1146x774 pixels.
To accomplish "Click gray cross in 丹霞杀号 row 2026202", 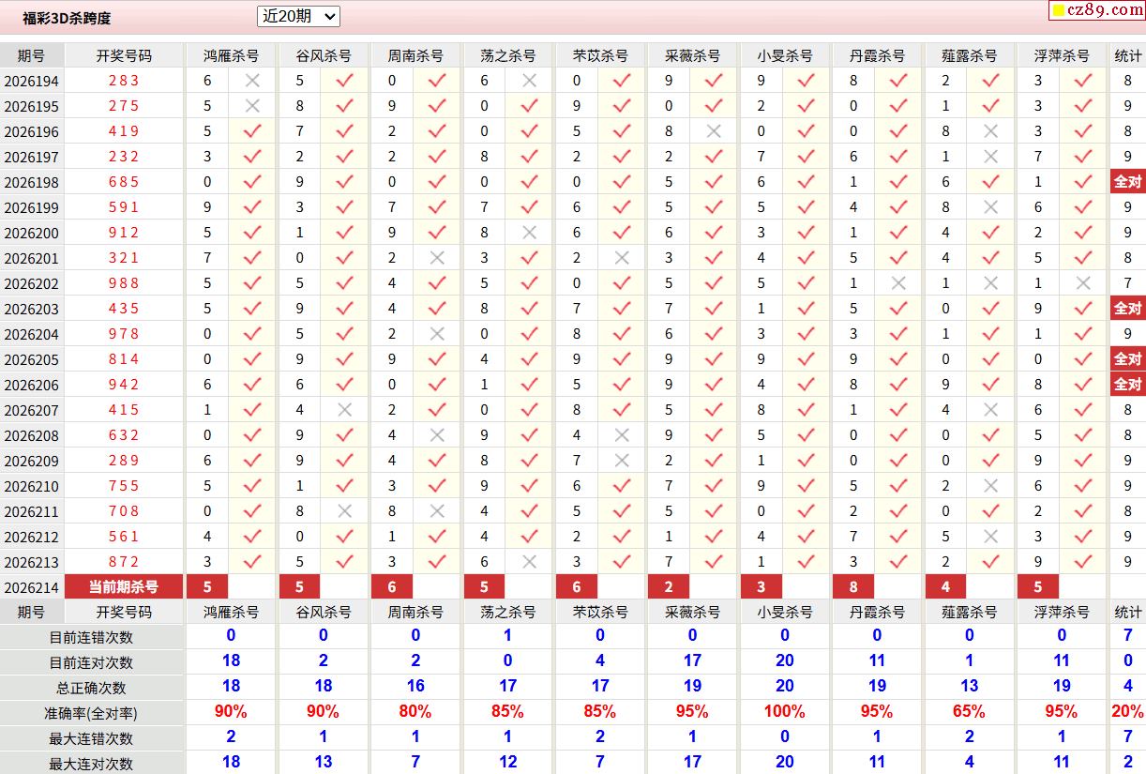I will tap(898, 283).
